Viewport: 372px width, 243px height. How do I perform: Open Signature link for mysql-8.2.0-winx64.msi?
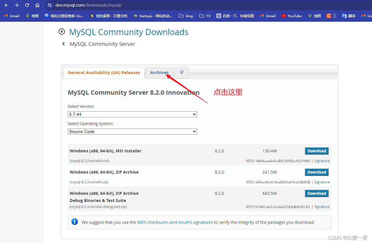pos(322,161)
